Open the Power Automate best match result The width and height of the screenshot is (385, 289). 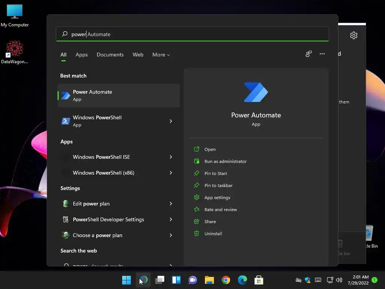point(118,95)
